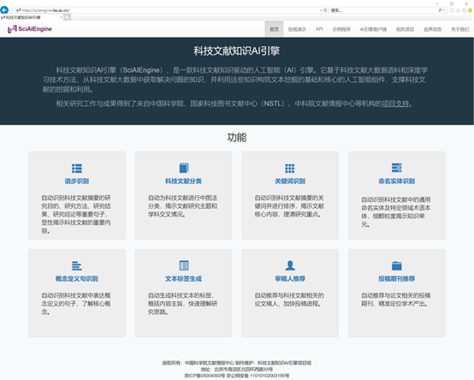The image size is (474, 380).
Task: Open the address bar dropdown arrow
Action: 321,10
